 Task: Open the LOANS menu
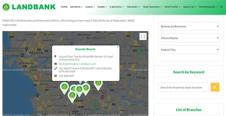(90, 7)
